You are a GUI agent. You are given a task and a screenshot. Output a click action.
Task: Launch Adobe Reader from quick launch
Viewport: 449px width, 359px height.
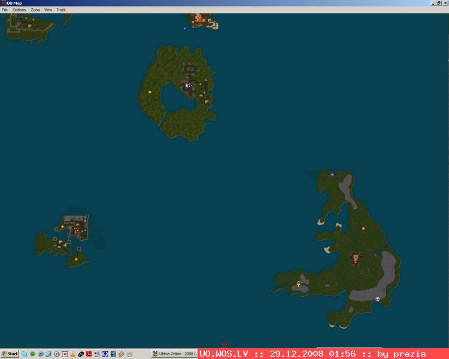(89, 354)
